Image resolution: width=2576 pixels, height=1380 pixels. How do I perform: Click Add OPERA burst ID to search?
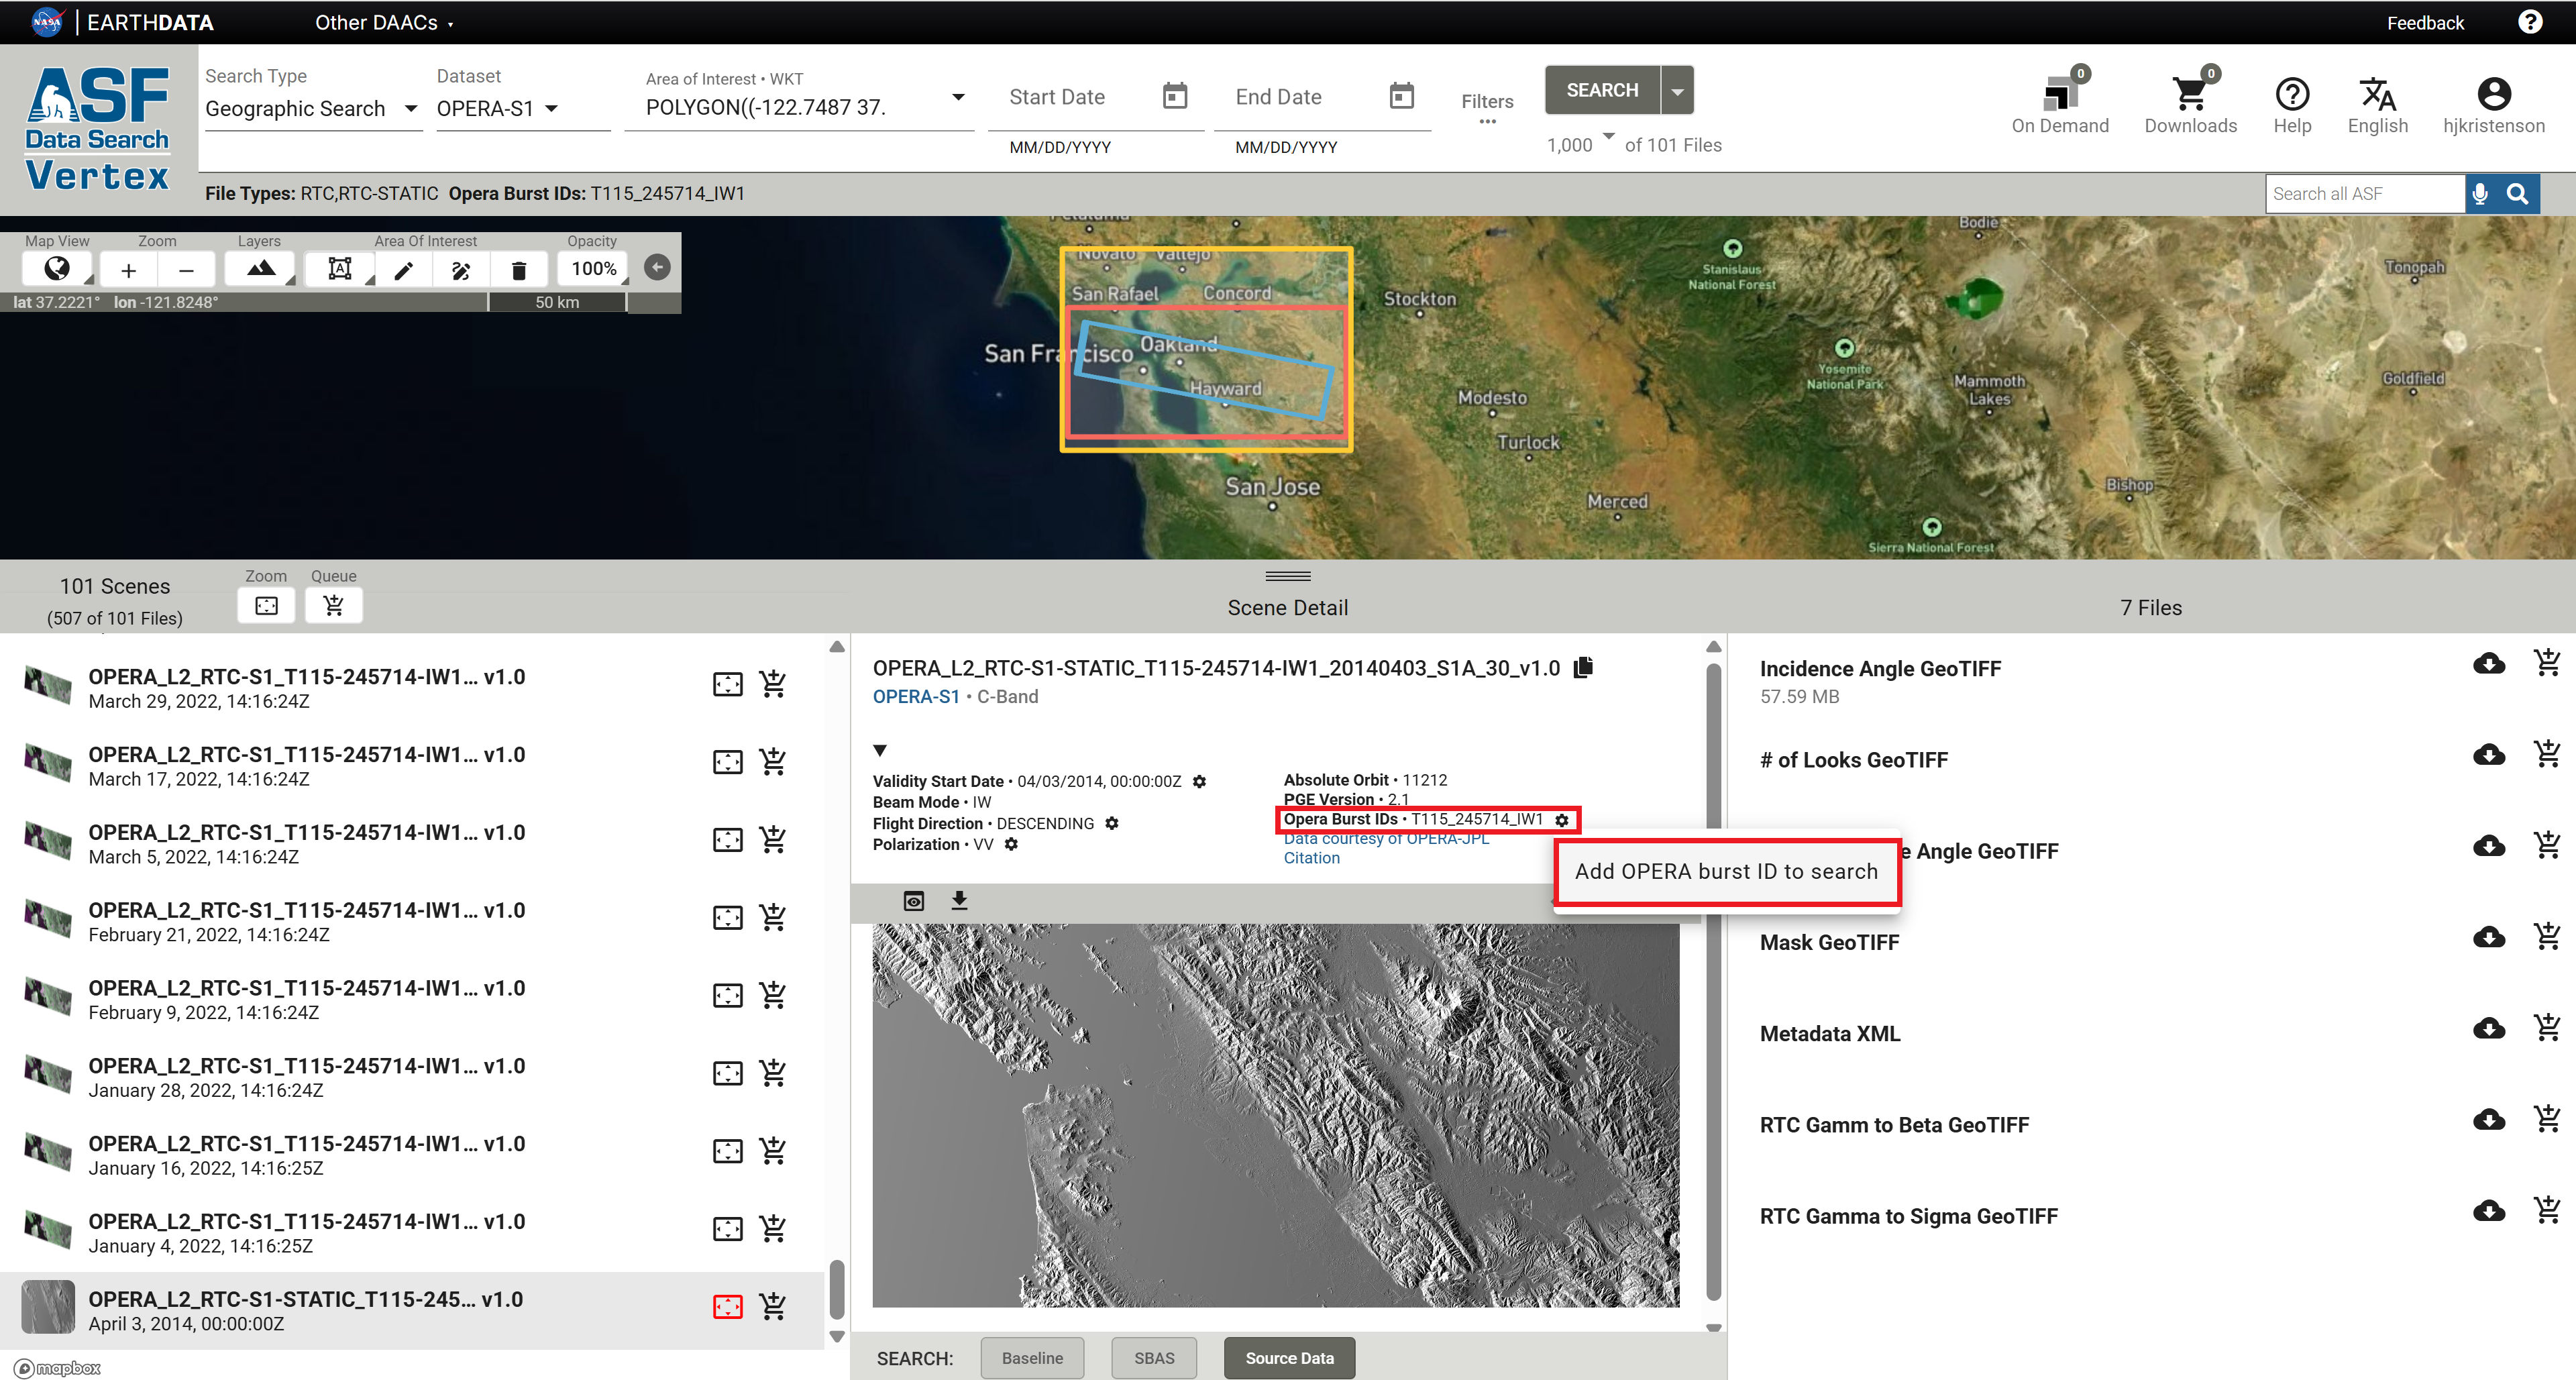point(1725,872)
